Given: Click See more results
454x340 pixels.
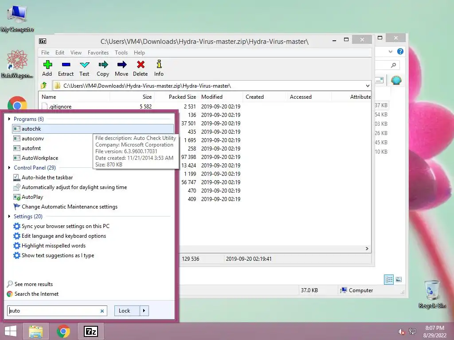Looking at the screenshot, I should [30, 284].
